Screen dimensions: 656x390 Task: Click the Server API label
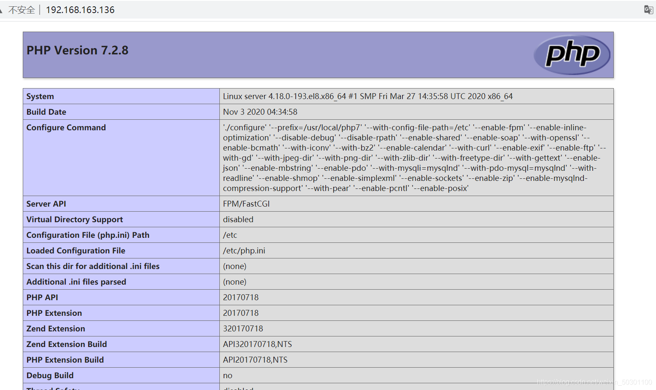tap(46, 204)
